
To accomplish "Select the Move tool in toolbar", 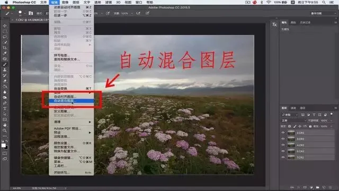I will 5,26.
